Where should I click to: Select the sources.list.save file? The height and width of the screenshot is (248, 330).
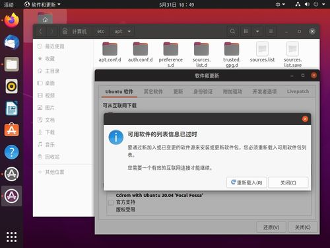click(292, 54)
